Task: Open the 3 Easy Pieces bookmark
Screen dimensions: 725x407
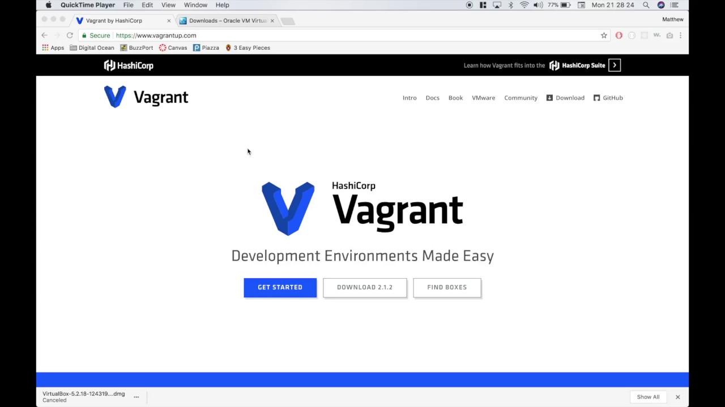Action: 248,48
